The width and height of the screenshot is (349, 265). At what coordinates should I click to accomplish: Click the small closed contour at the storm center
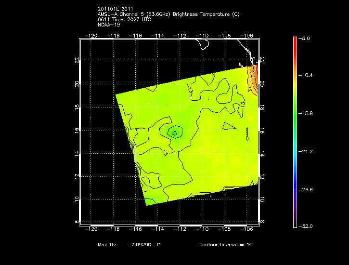175,132
